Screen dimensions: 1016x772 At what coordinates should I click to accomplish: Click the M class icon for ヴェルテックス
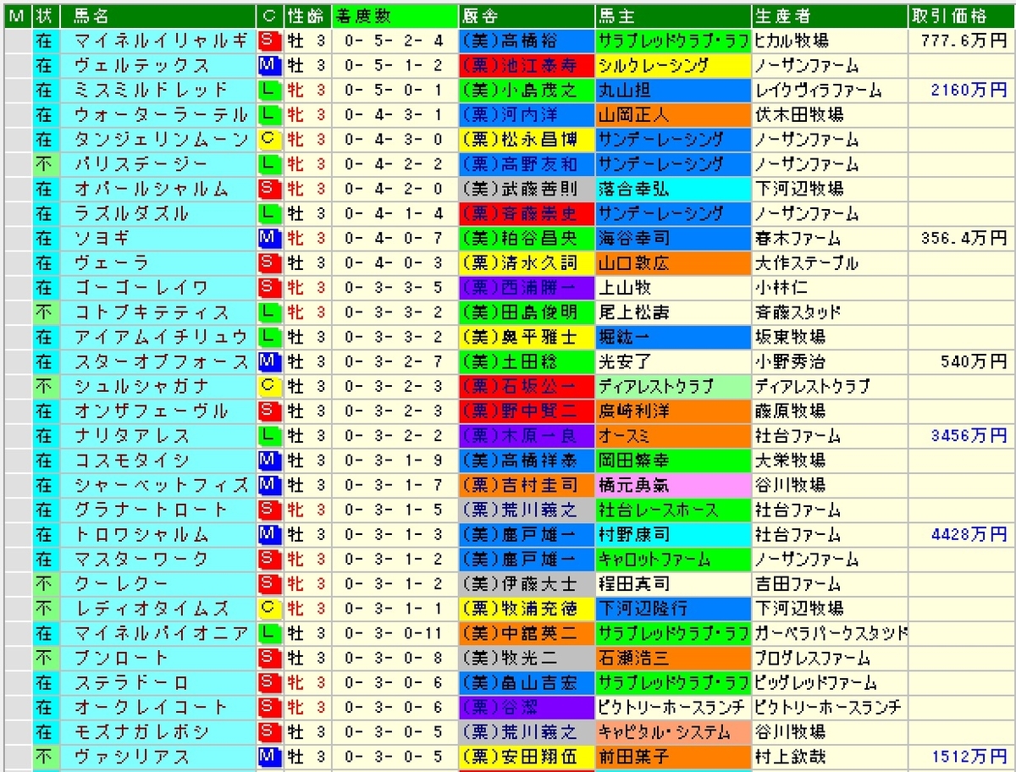tap(269, 64)
